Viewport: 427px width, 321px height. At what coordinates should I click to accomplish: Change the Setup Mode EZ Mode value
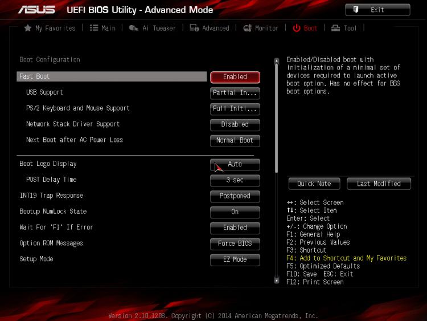pos(235,259)
